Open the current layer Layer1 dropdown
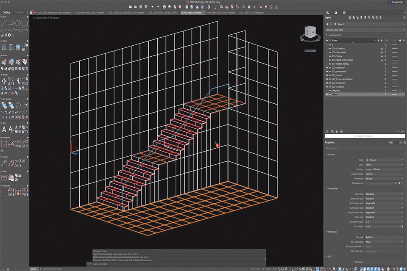The image size is (407, 271). coord(365,24)
